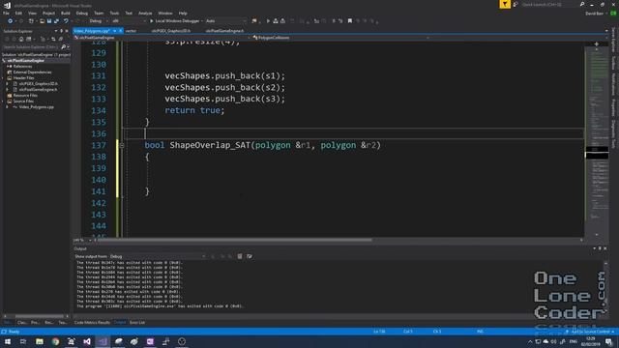Select the Video_Polygons.cpp editor tab

[92, 31]
